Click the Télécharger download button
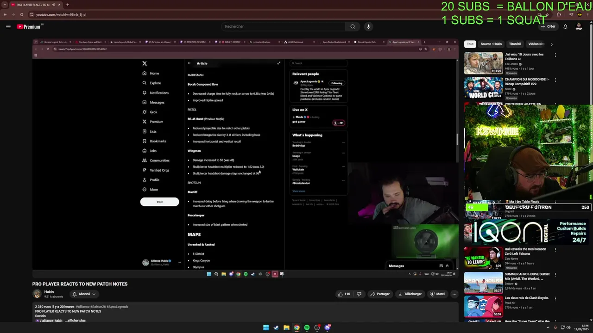 pos(410,294)
